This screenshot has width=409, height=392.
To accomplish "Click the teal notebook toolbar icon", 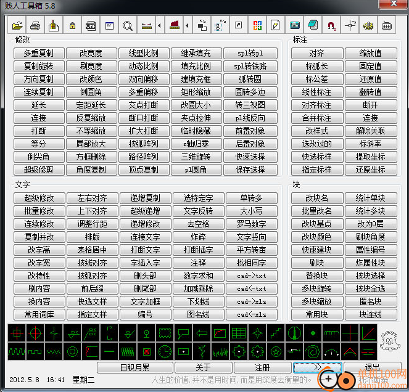I will (313, 25).
